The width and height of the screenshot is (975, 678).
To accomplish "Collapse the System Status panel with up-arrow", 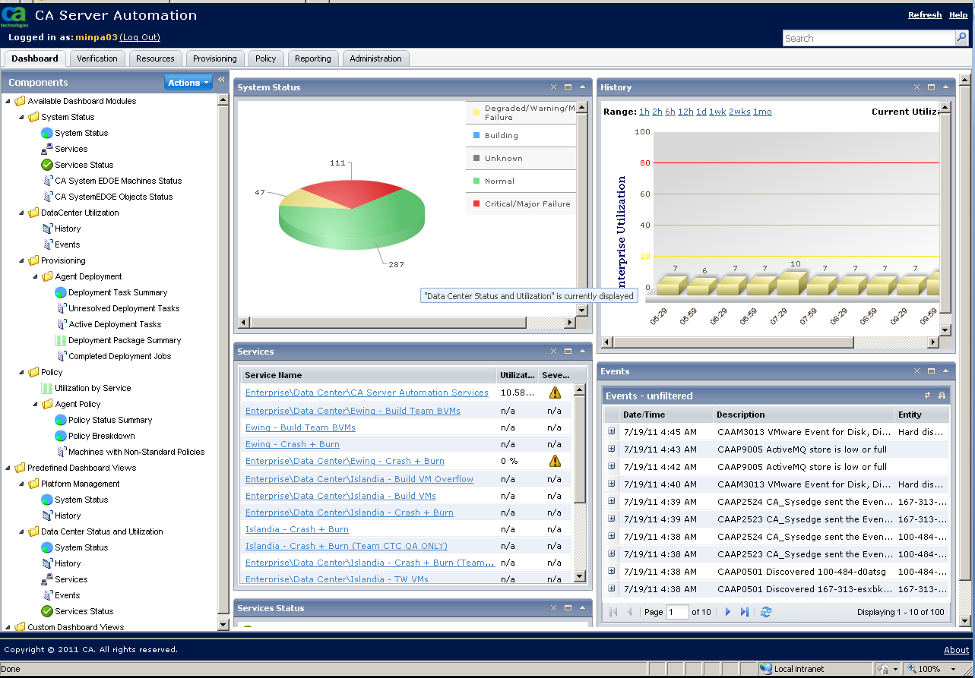I will (582, 87).
